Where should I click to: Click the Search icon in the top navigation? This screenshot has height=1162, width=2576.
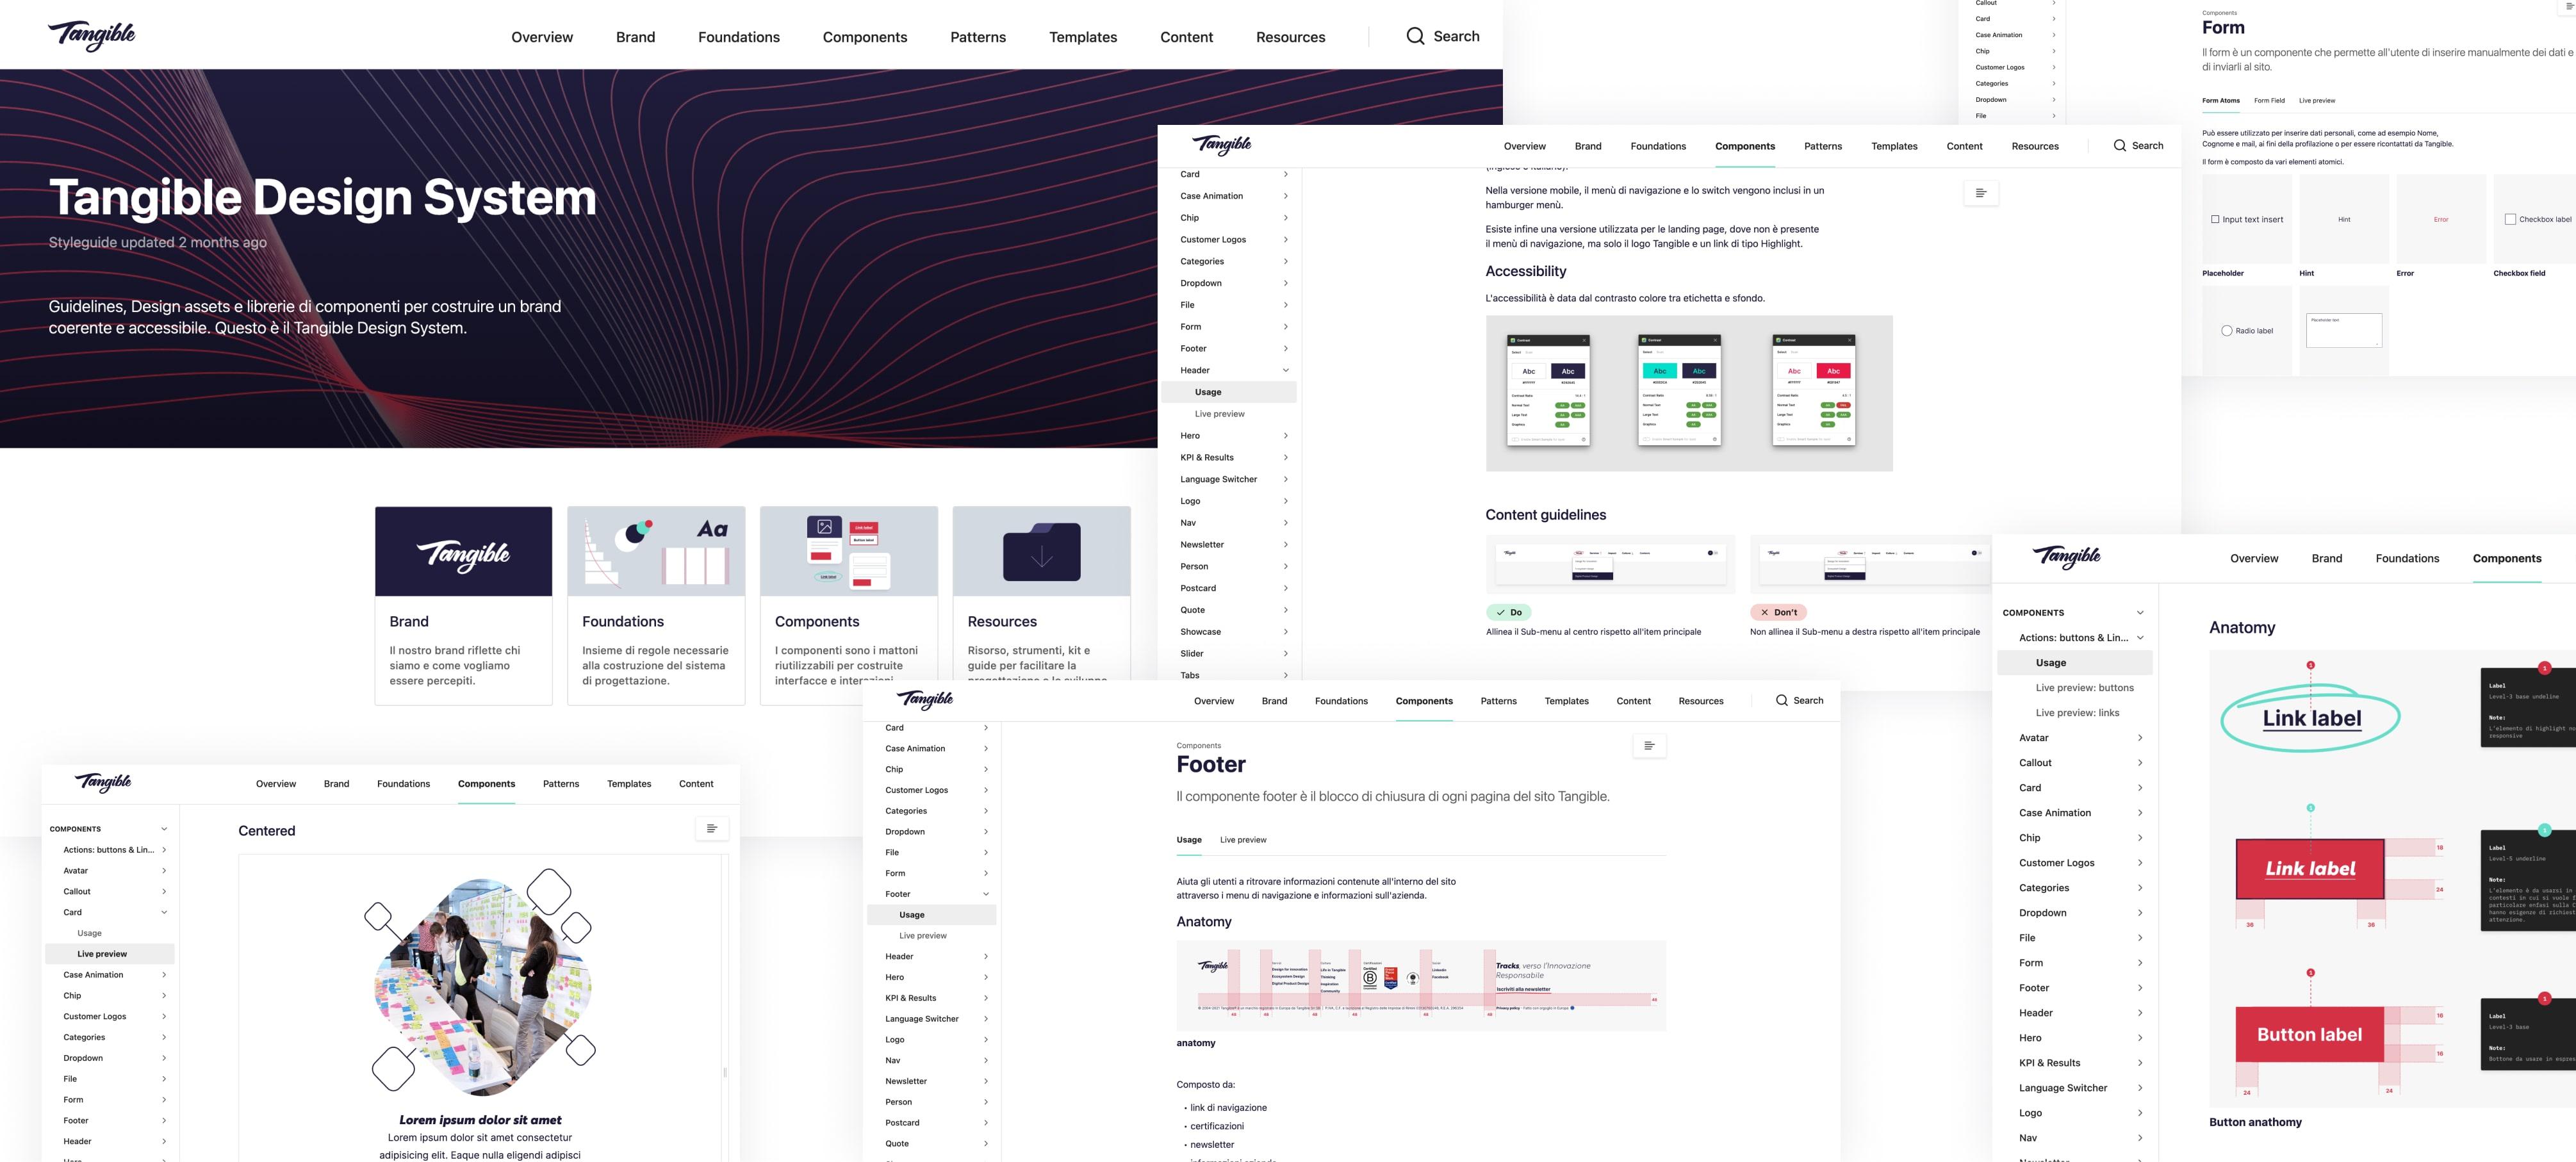tap(1416, 36)
